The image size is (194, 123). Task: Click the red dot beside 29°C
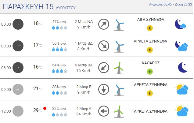pos(45,108)
